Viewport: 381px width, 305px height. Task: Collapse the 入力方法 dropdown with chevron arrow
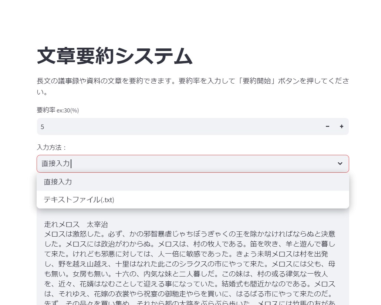click(340, 164)
